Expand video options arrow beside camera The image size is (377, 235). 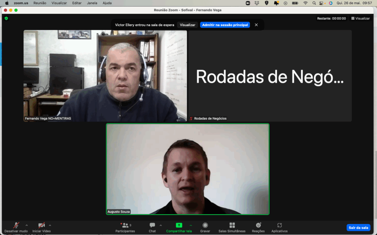[x=50, y=225]
